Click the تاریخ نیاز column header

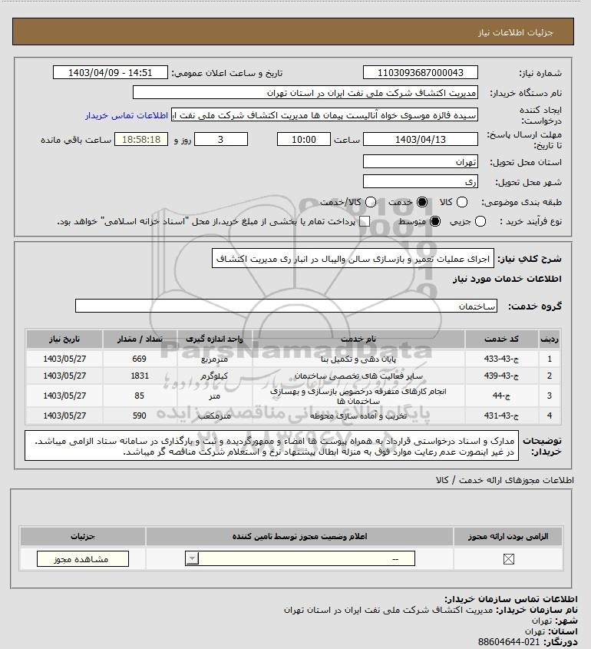tap(64, 339)
